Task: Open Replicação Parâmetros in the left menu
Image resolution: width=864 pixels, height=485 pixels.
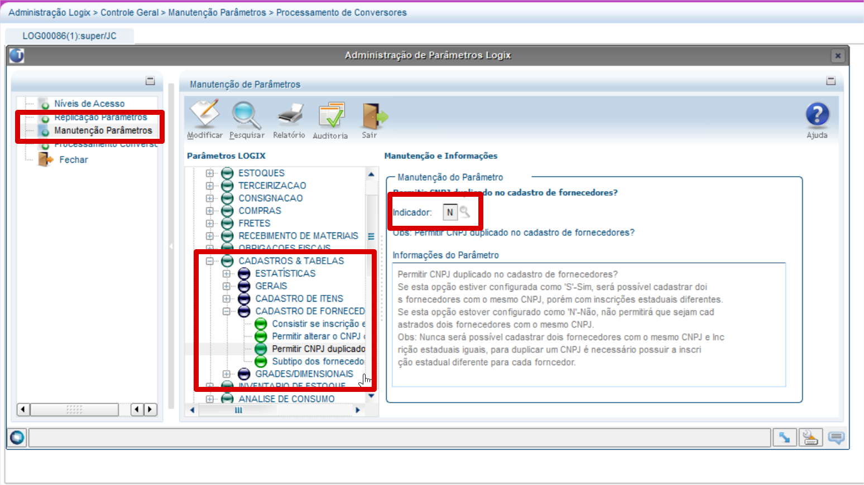Action: pos(100,117)
